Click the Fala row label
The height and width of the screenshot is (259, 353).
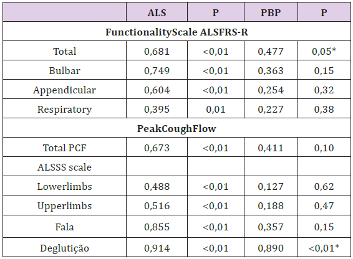click(65, 227)
